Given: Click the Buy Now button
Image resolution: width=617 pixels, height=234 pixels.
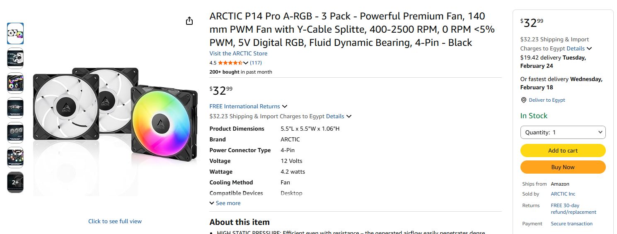Looking at the screenshot, I should point(563,167).
